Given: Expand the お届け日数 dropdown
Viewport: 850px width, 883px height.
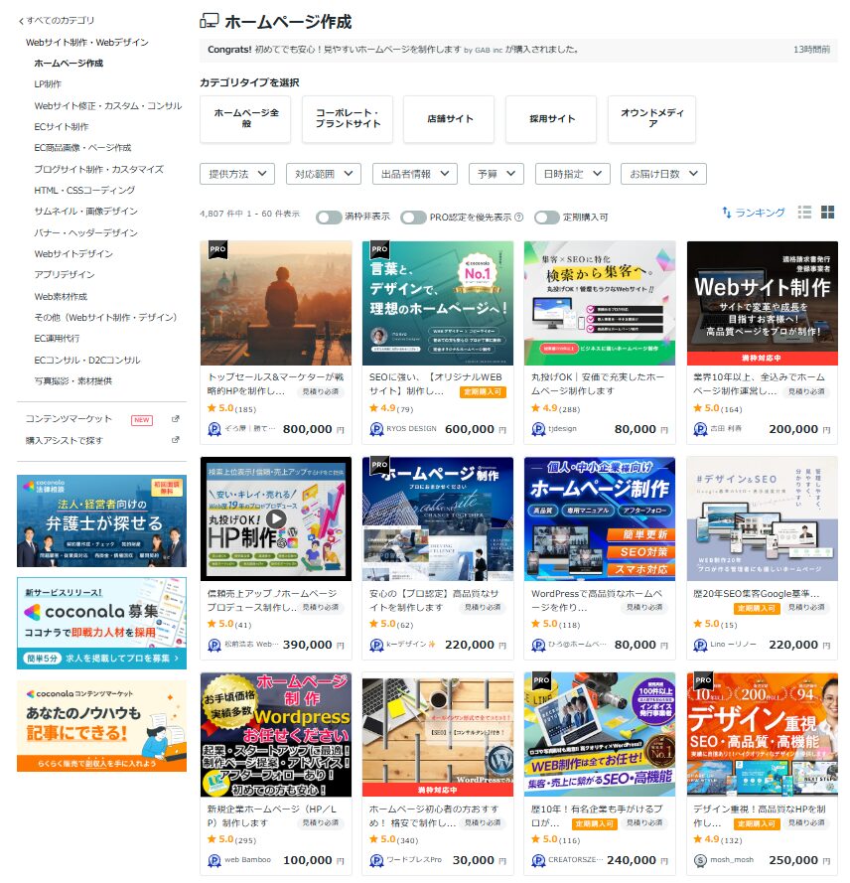Looking at the screenshot, I should [x=663, y=172].
